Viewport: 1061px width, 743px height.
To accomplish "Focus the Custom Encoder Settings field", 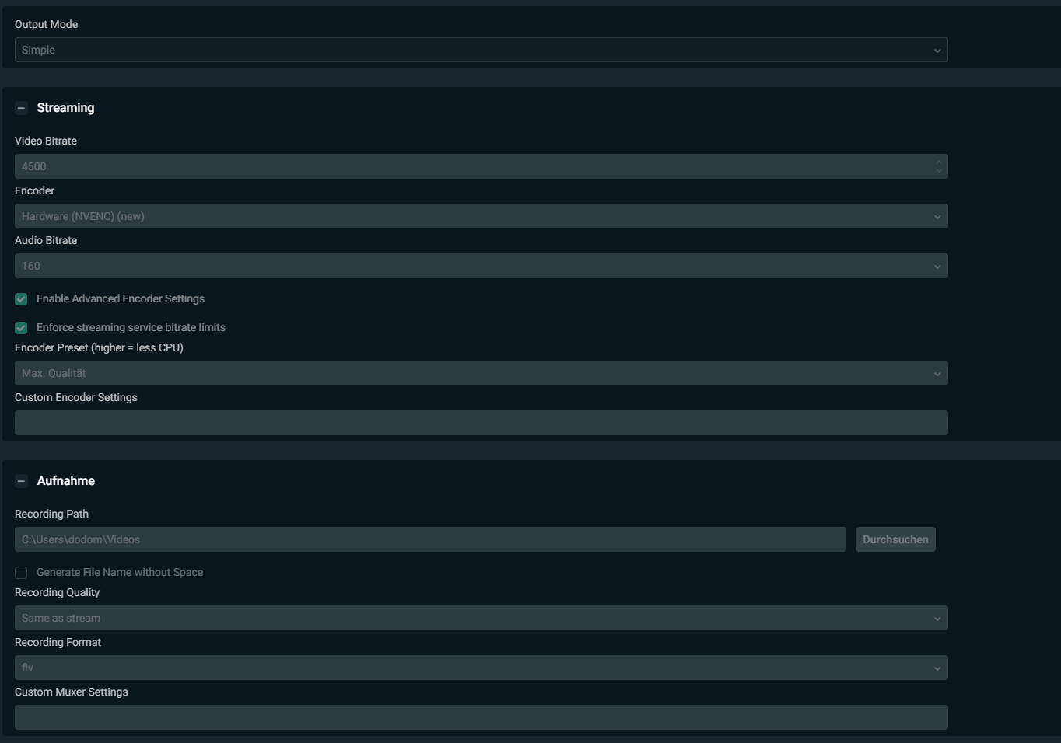I will pyautogui.click(x=481, y=423).
